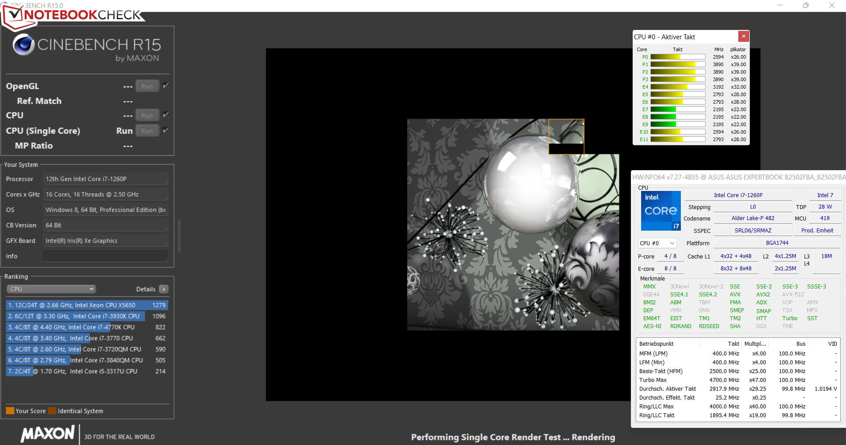
Task: Click the orange Your Score legend swatch
Action: (10, 411)
